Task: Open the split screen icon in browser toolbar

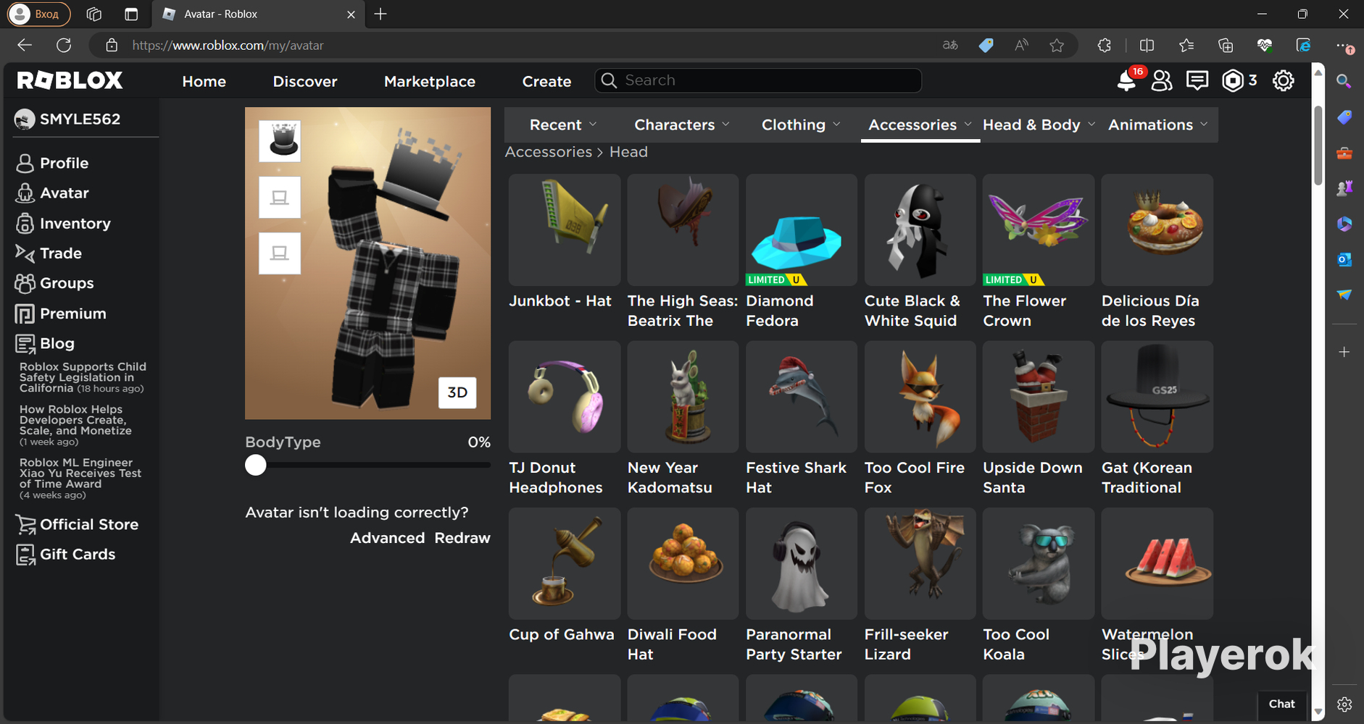Action: coord(1147,45)
